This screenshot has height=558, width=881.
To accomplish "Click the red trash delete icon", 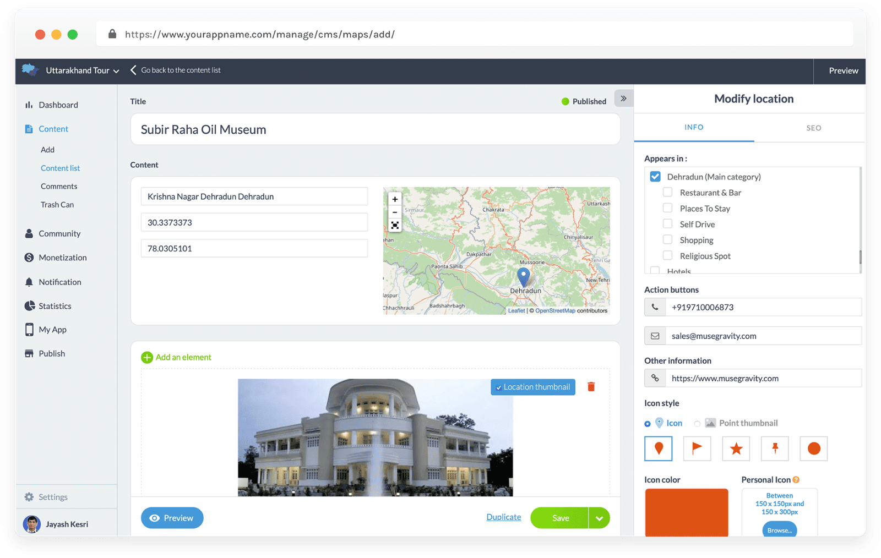I will (x=591, y=387).
